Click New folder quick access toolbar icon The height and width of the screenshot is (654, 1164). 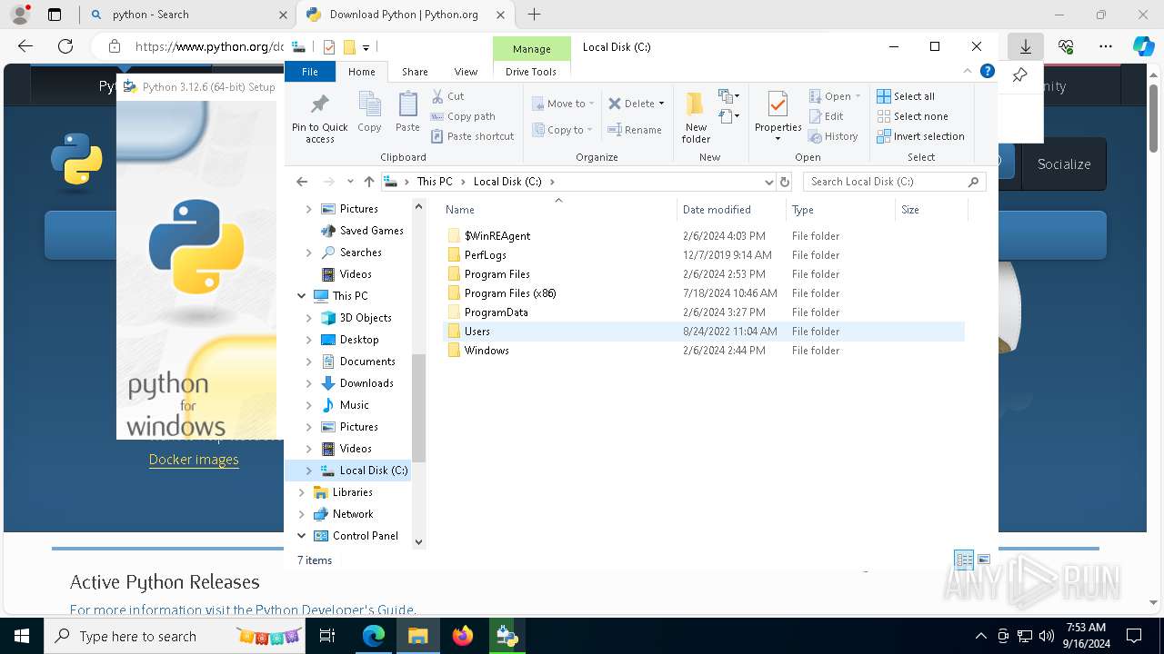348,47
